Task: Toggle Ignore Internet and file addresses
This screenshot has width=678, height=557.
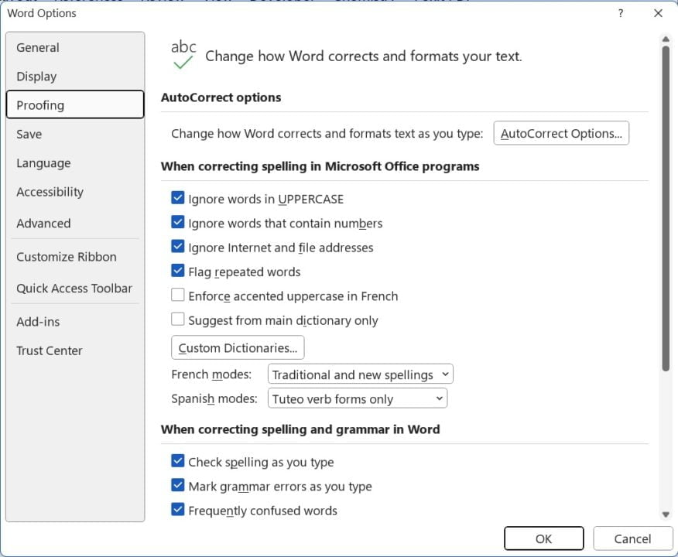Action: [178, 248]
